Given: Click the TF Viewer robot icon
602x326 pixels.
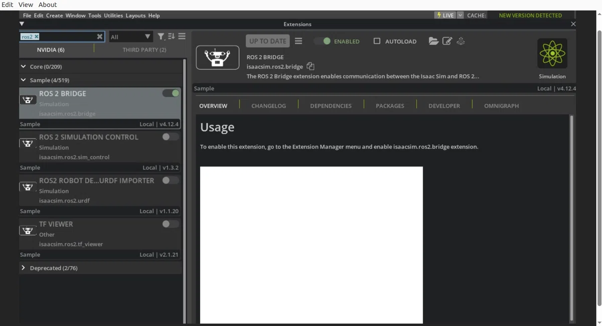Looking at the screenshot, I should click(28, 231).
